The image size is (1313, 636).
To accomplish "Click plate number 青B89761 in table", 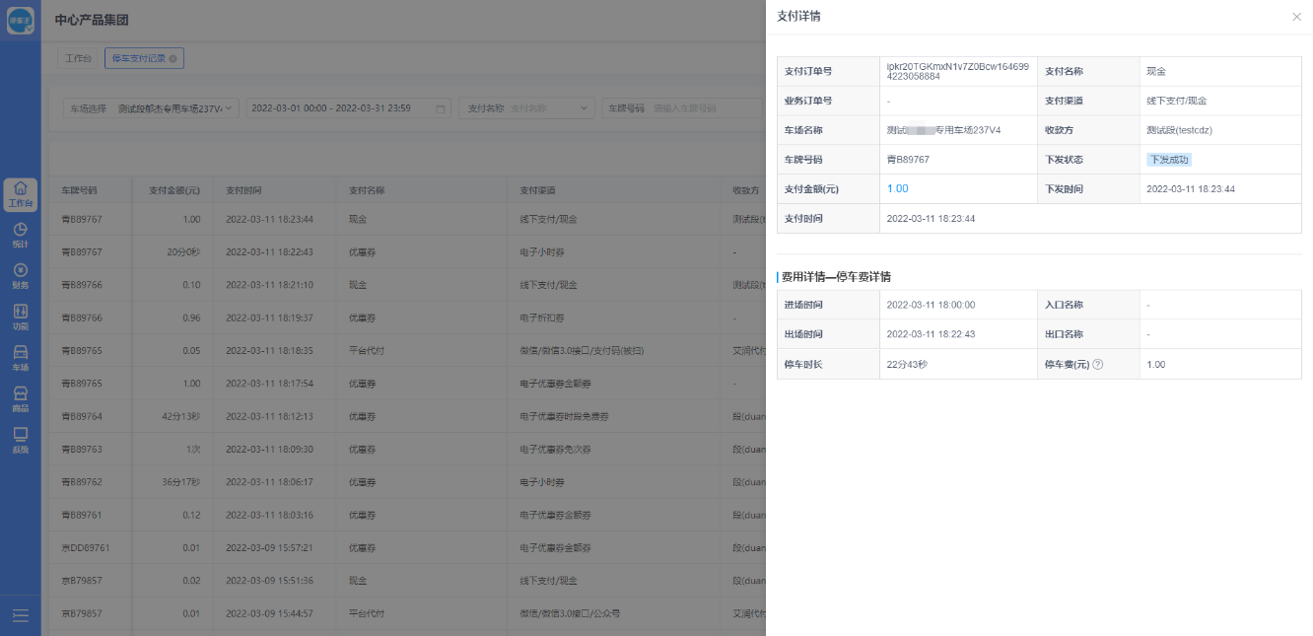I will point(82,515).
